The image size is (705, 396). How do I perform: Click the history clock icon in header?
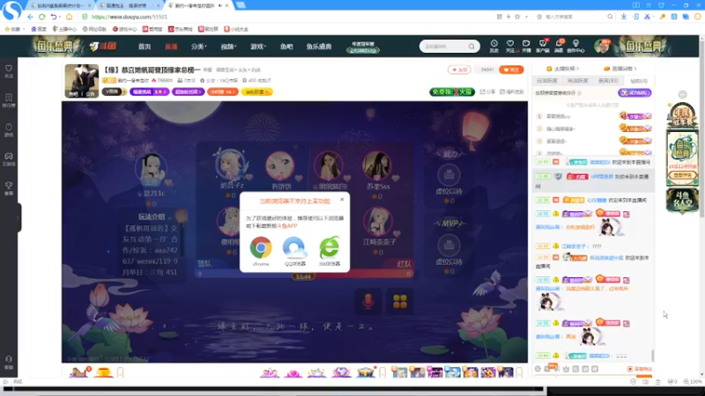click(493, 46)
